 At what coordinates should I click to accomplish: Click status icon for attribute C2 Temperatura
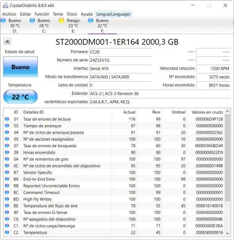[7, 232]
